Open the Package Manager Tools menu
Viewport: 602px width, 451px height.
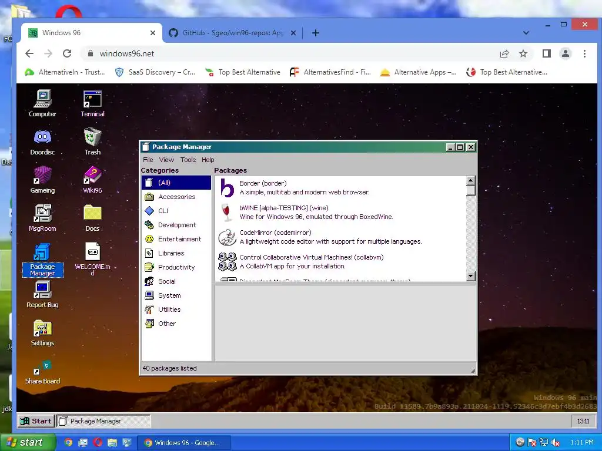(x=188, y=160)
